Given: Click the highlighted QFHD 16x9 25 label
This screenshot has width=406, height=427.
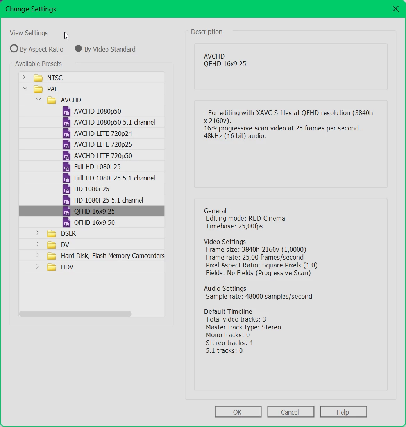Looking at the screenshot, I should click(94, 212).
